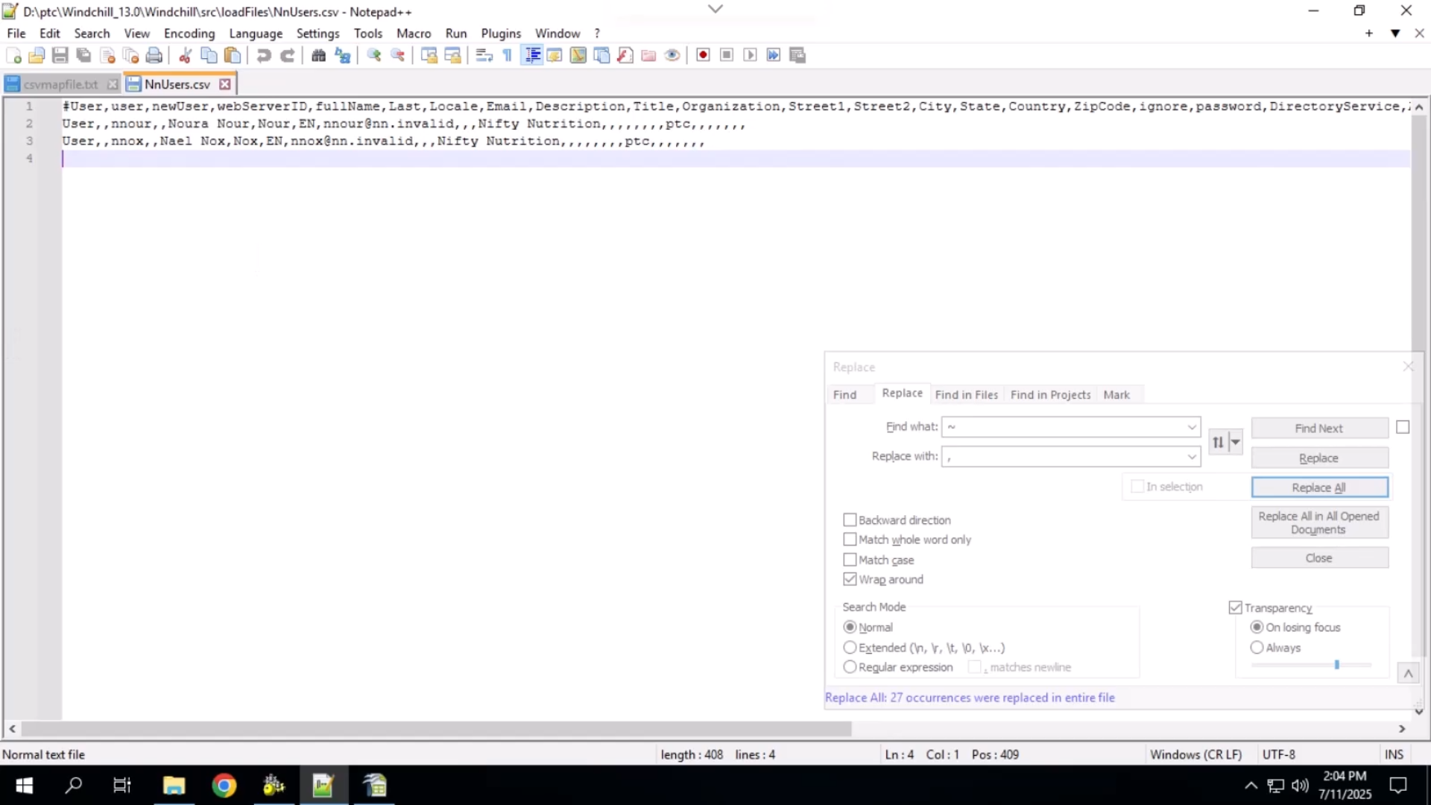The image size is (1431, 805).
Task: Select the Regular expression search mode
Action: tap(850, 667)
